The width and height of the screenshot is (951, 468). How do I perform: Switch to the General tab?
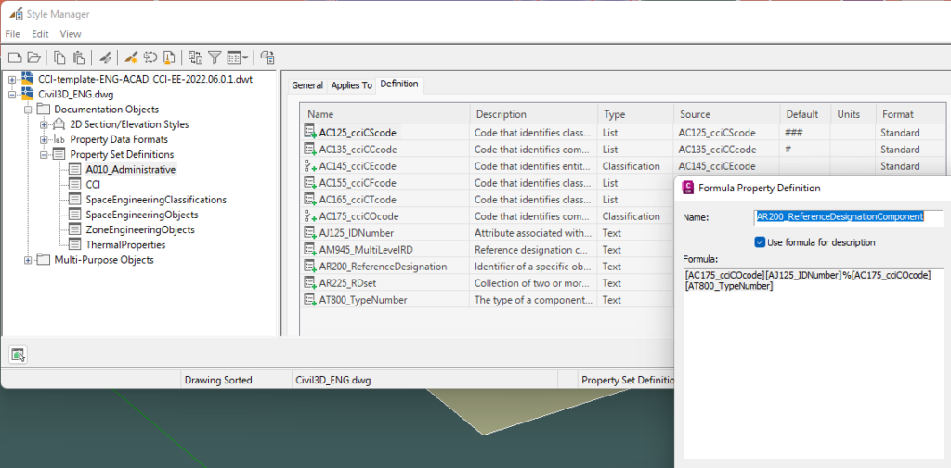click(x=307, y=85)
